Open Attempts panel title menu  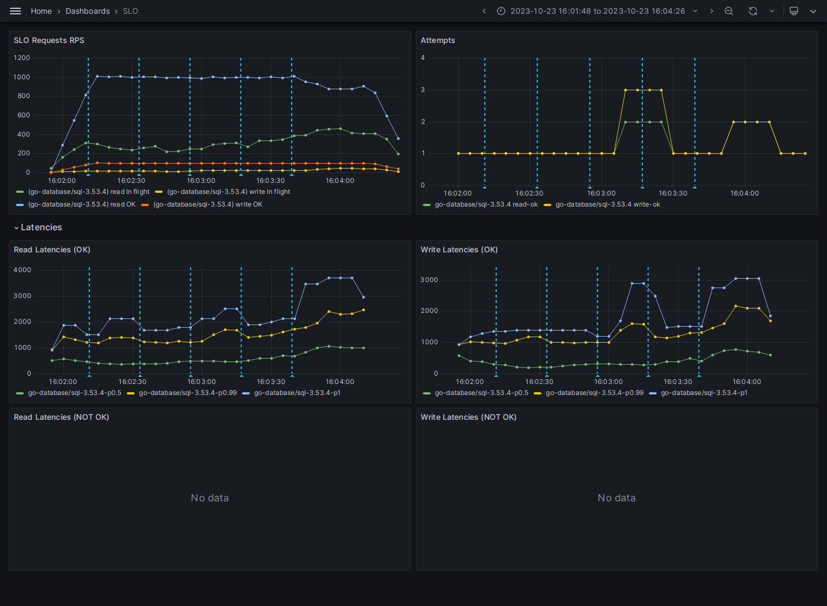(x=438, y=40)
